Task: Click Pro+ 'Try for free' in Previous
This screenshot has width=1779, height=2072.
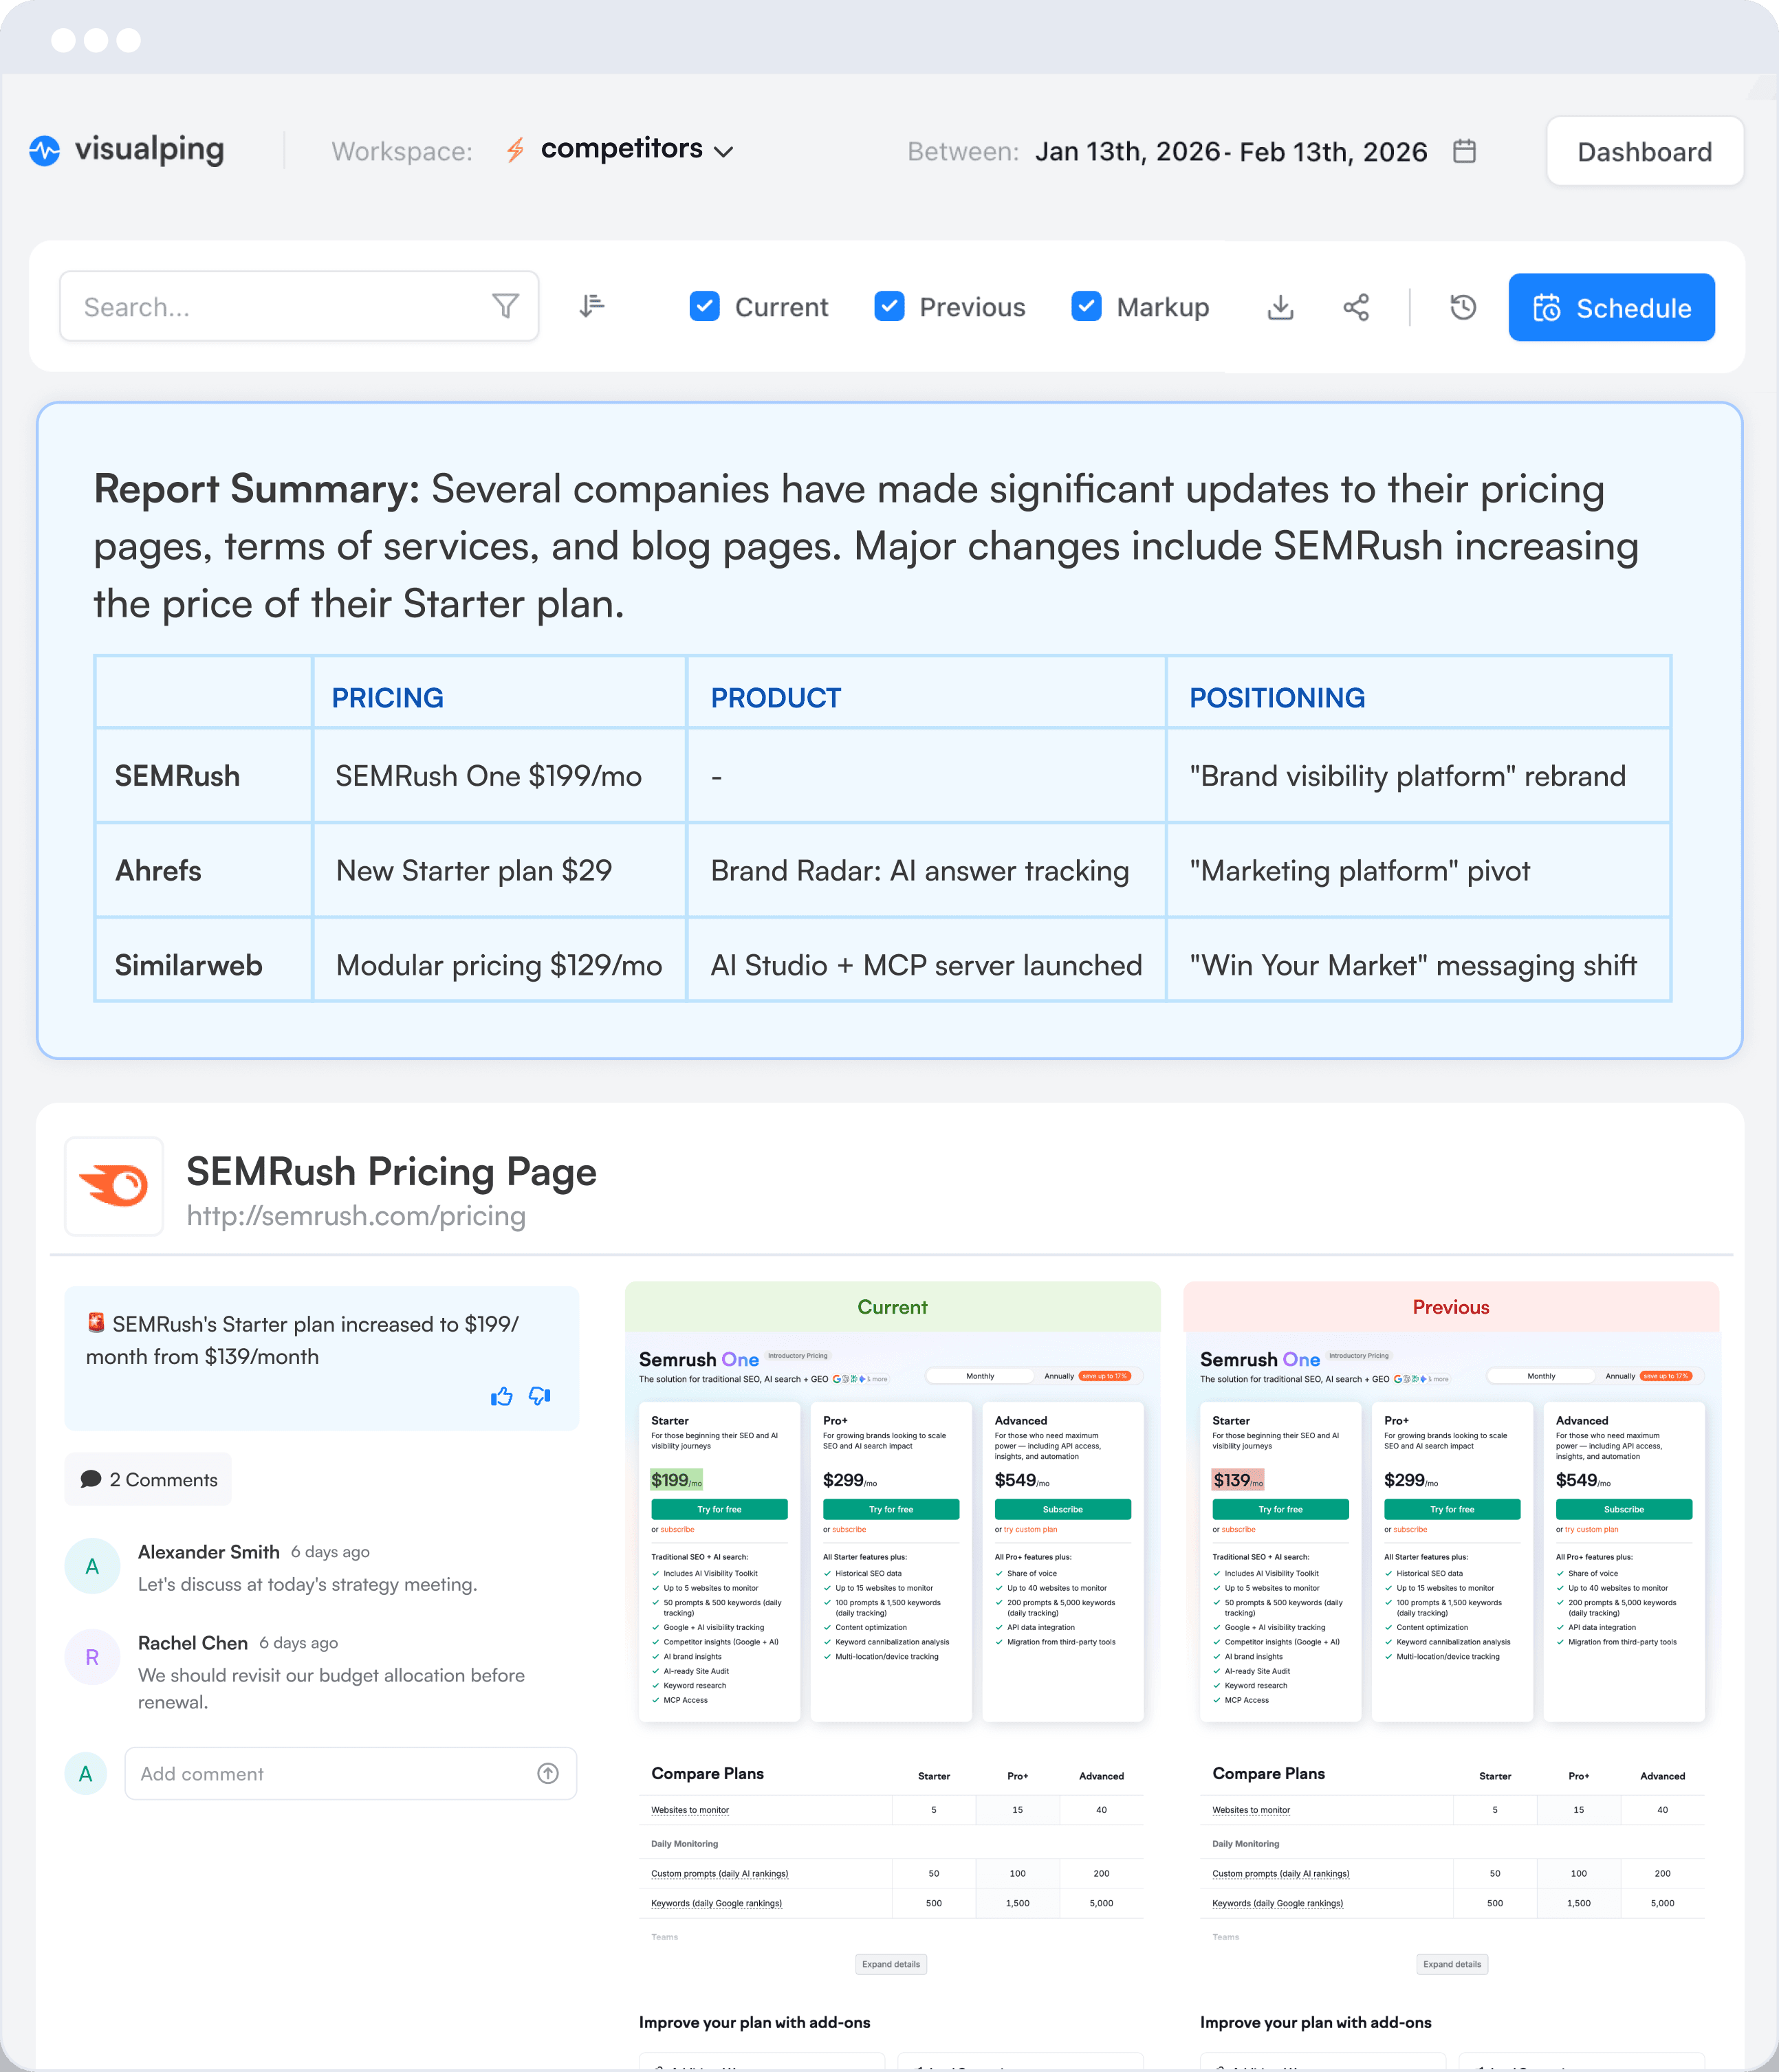Action: (1452, 1509)
